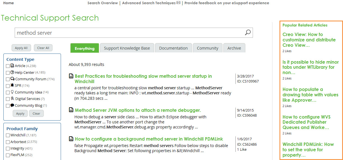Open Method Server JVM options result
Screen dimensions: 343x160
click(x=138, y=110)
